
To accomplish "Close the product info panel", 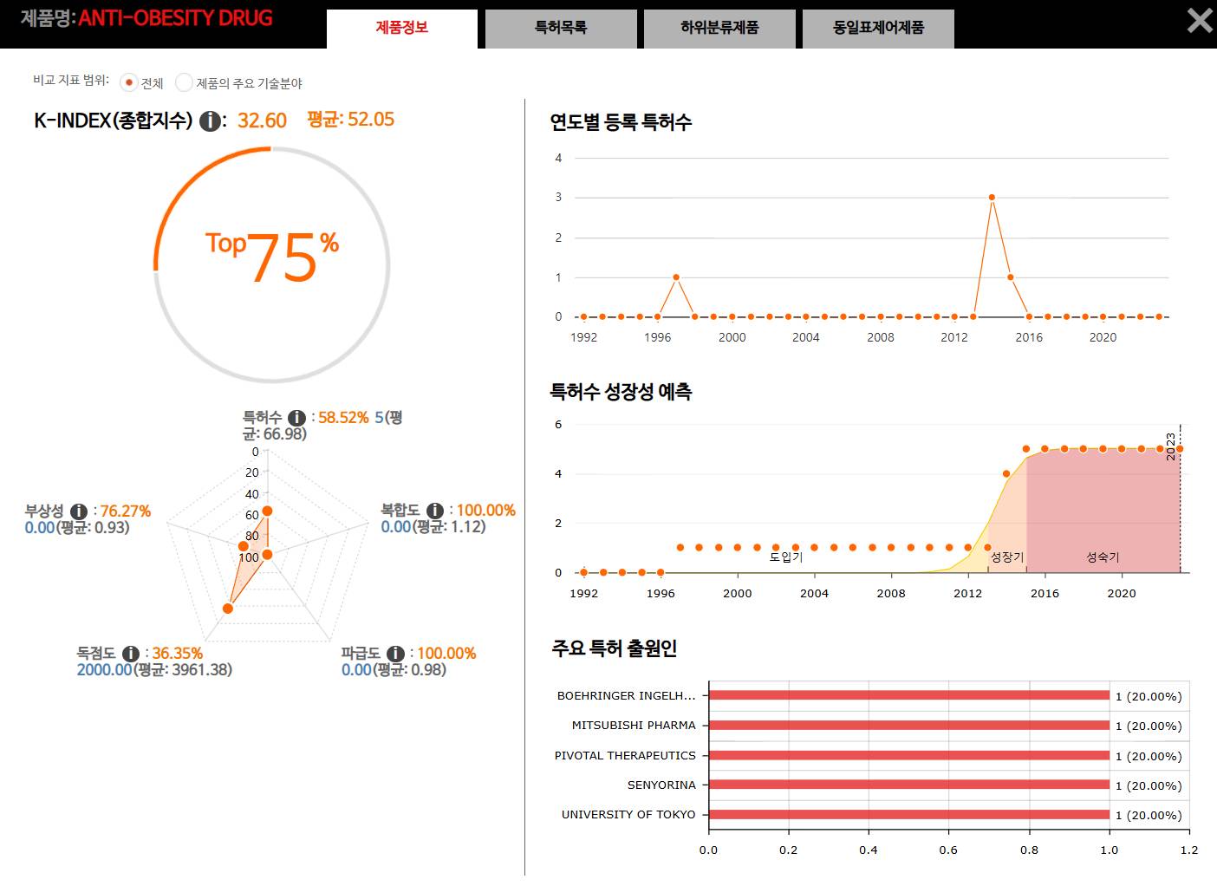I will 1200,20.
